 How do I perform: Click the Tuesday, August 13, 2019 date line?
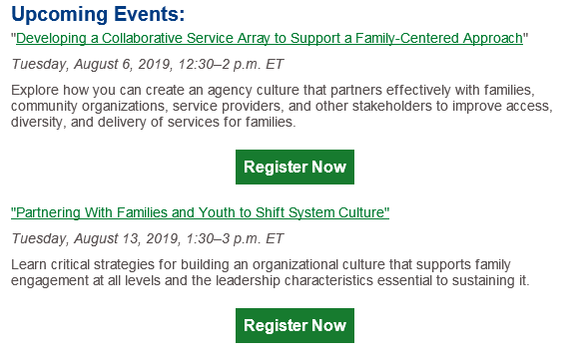[x=147, y=239]
